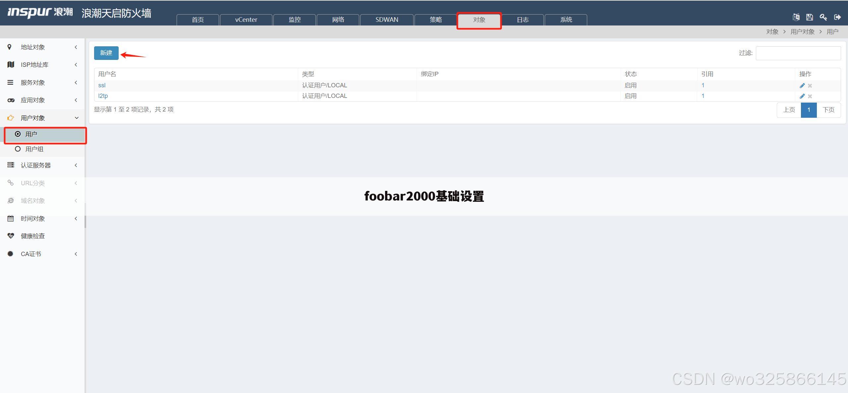This screenshot has height=393, width=848.
Task: Expand the 服务对象 chevron
Action: 76,82
